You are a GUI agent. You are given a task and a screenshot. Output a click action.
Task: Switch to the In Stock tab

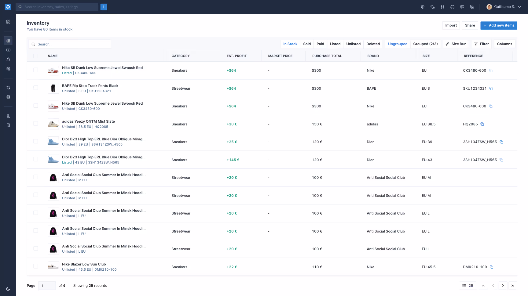[290, 44]
